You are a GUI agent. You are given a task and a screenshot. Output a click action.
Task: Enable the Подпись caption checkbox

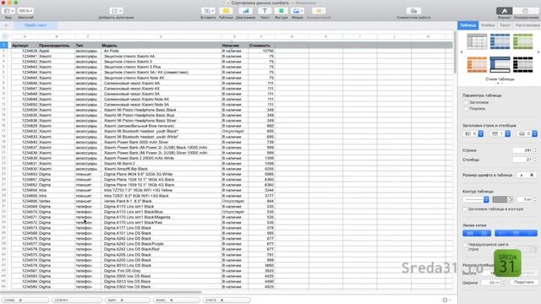[x=466, y=109]
